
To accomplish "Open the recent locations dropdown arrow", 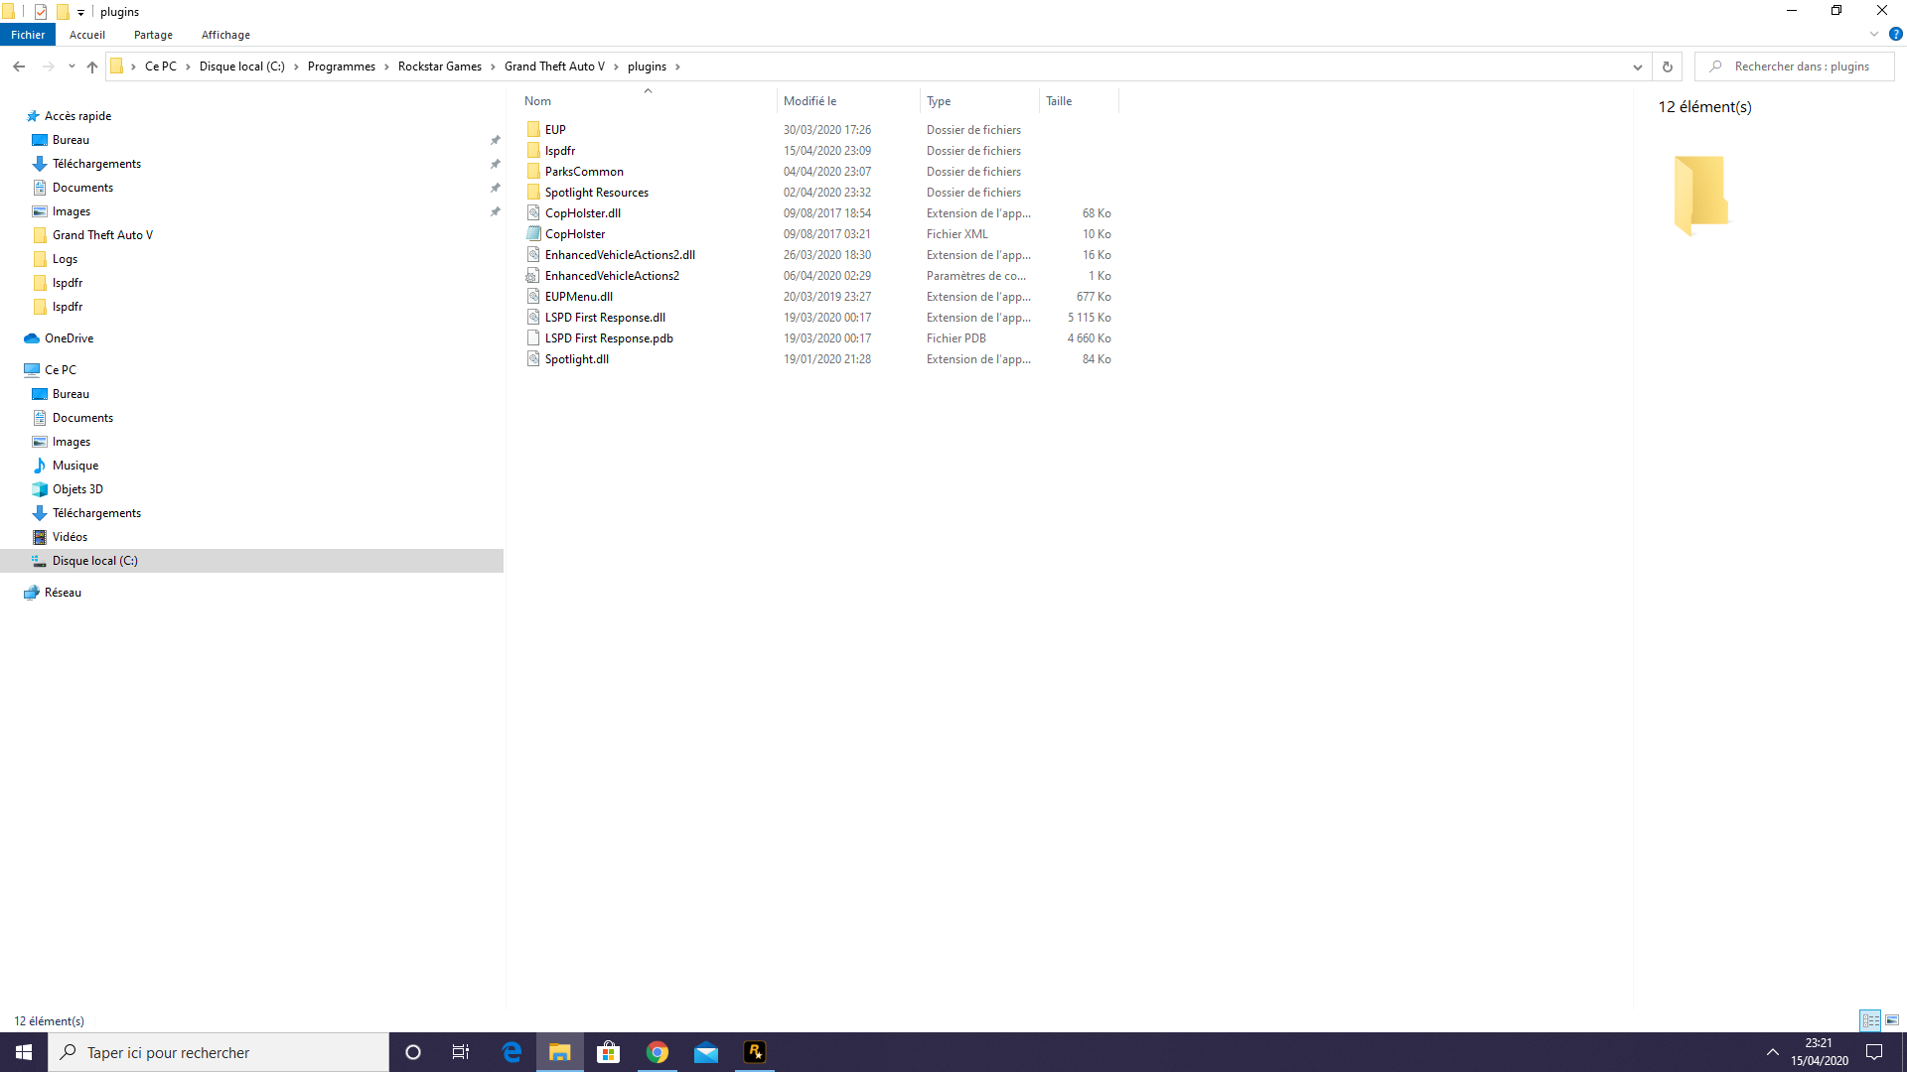I will coord(72,67).
